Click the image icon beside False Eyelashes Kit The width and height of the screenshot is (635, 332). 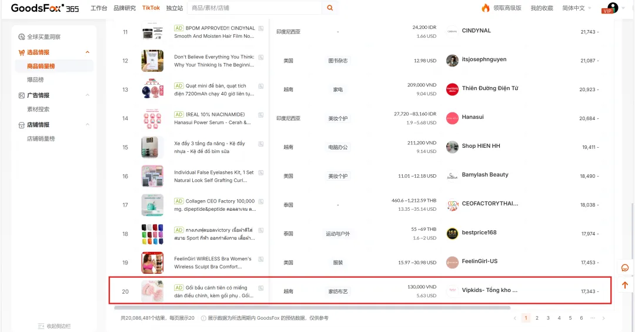click(261, 172)
